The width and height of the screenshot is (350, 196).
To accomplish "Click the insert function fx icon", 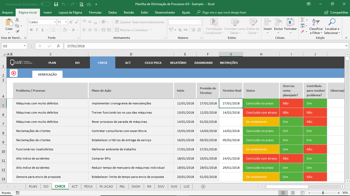I will pyautogui.click(x=58, y=46).
